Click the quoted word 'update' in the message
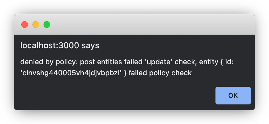The image size is (269, 124). pyautogui.click(x=158, y=62)
